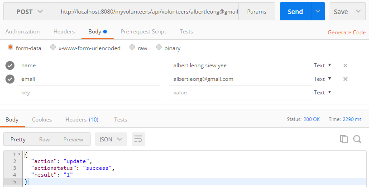The width and height of the screenshot is (369, 187).
Task: Switch response view to Raw
Action: click(44, 140)
